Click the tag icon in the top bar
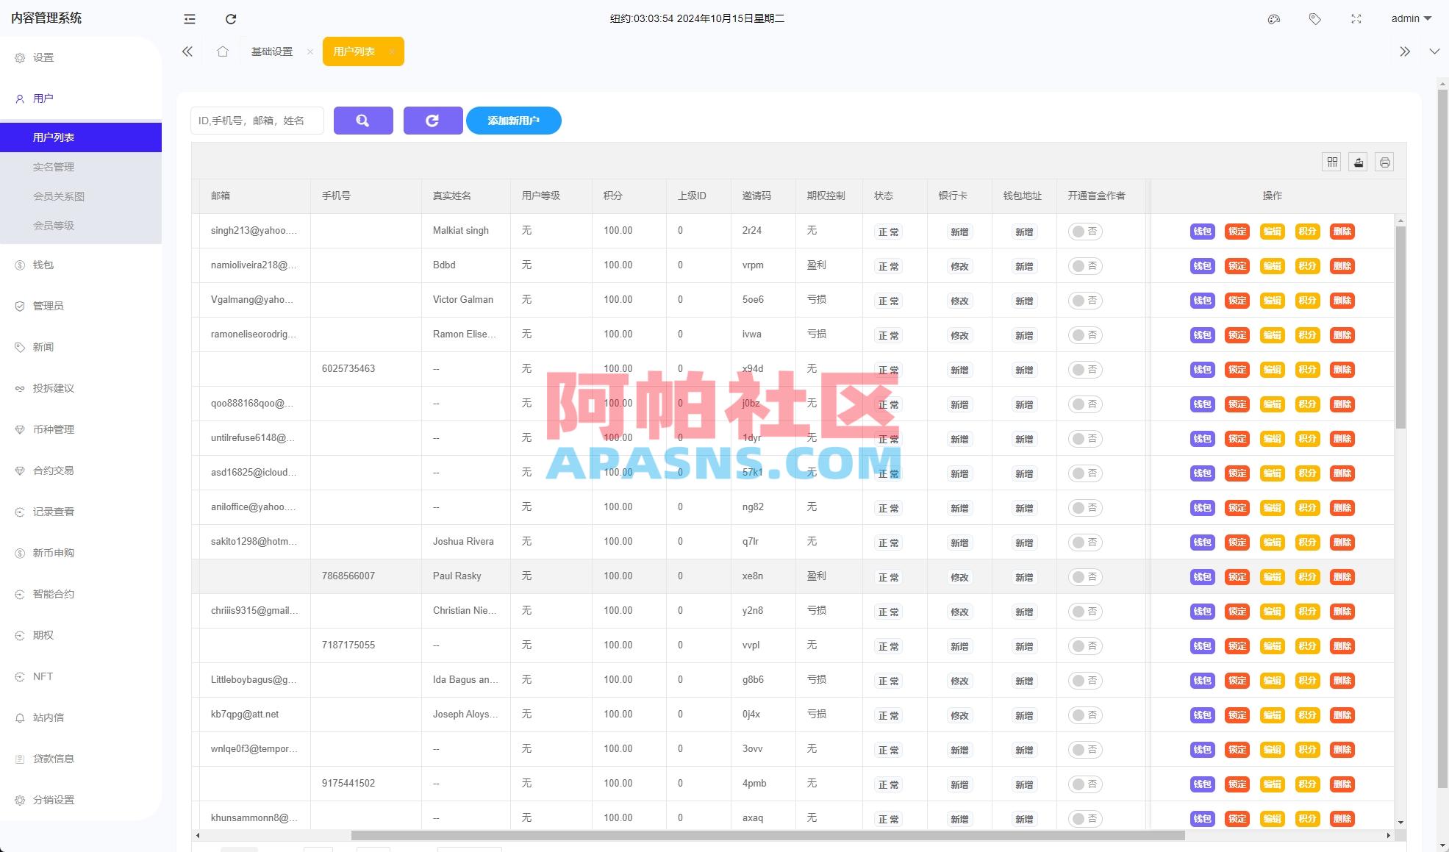The image size is (1449, 852). click(x=1315, y=18)
